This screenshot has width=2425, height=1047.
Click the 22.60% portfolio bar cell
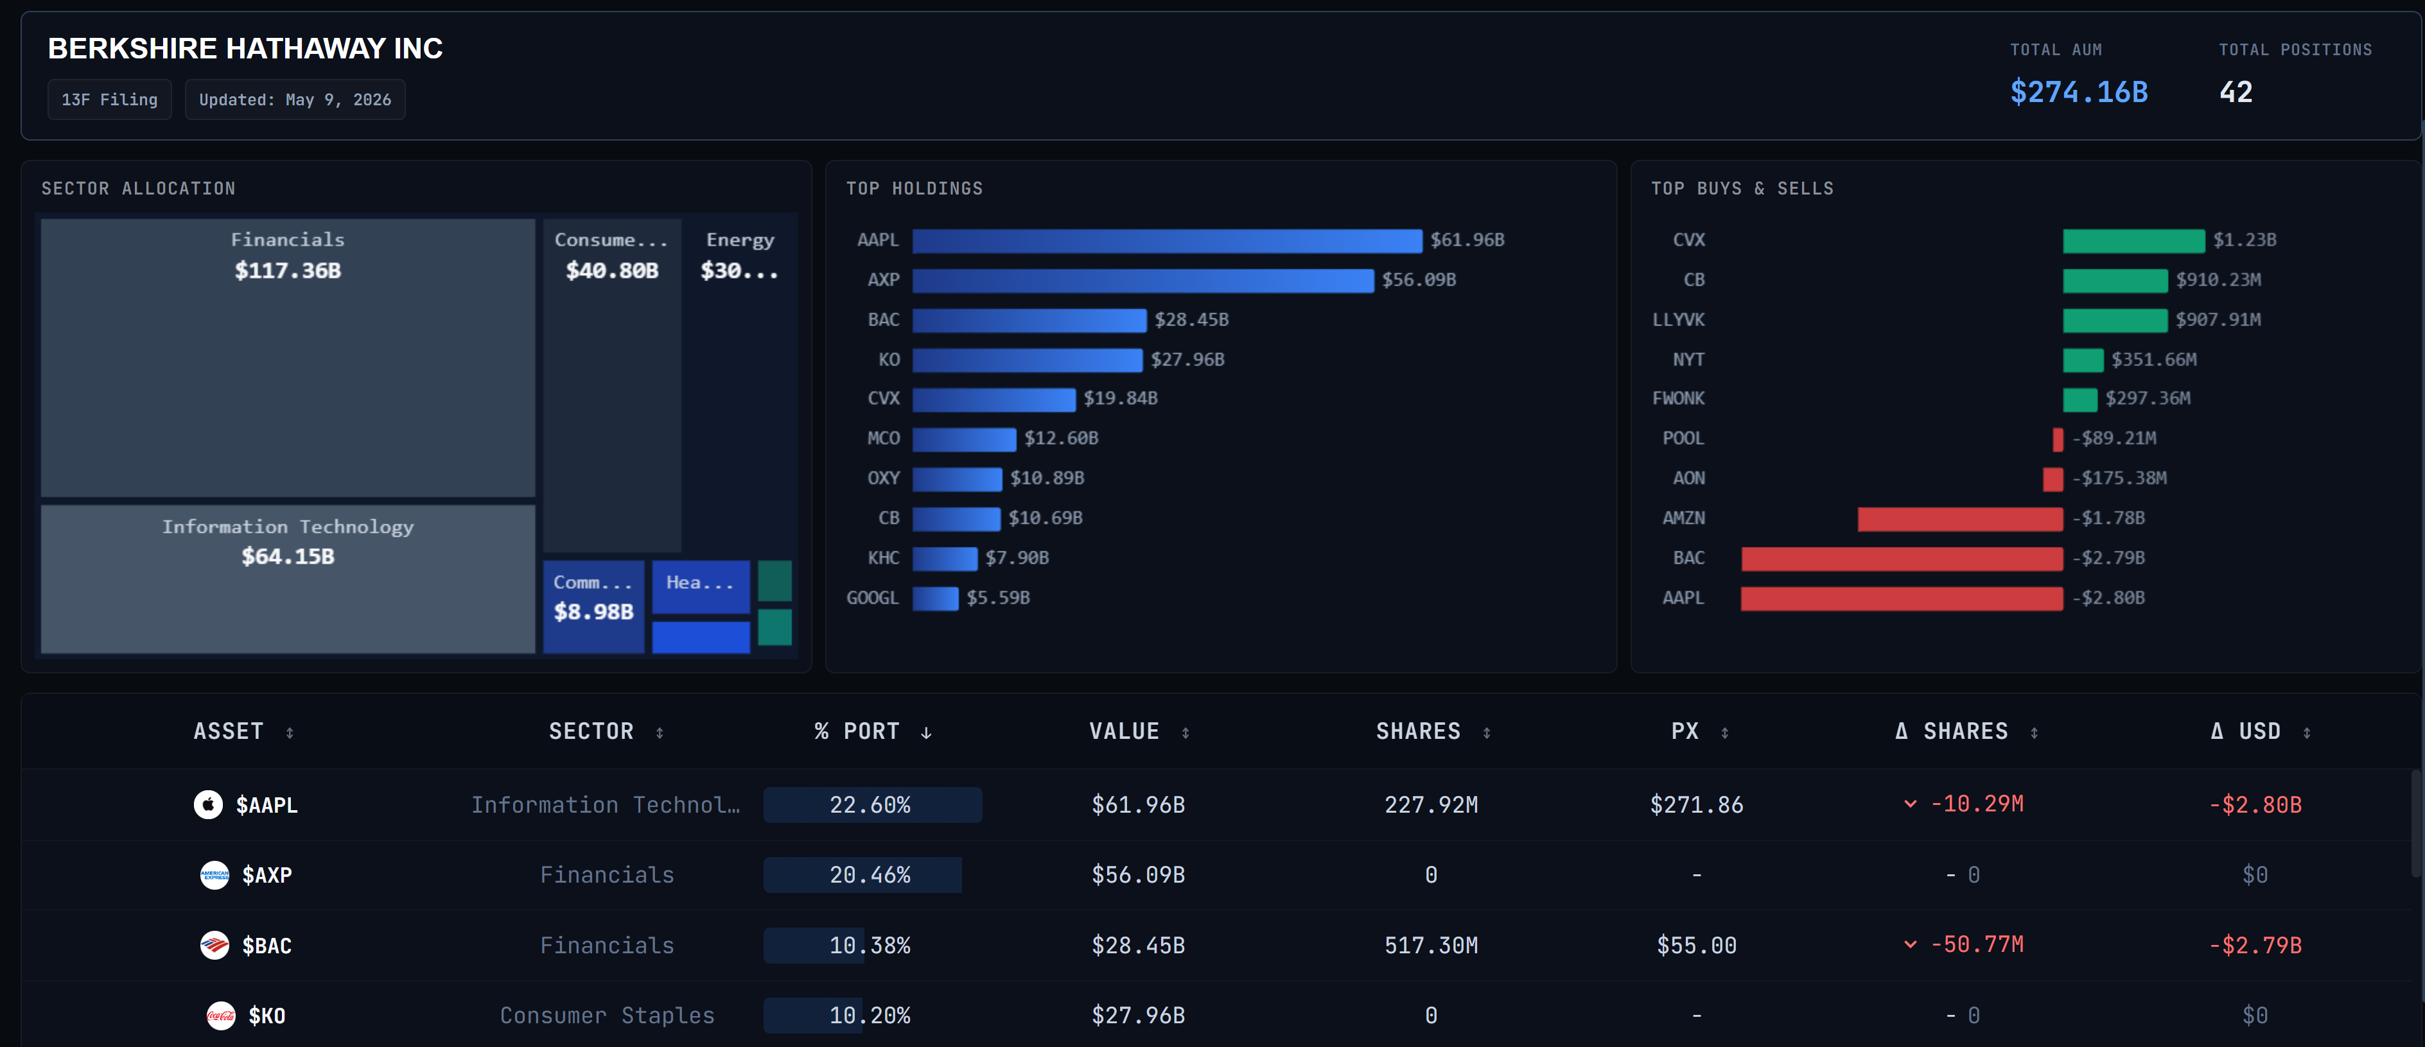pos(873,805)
